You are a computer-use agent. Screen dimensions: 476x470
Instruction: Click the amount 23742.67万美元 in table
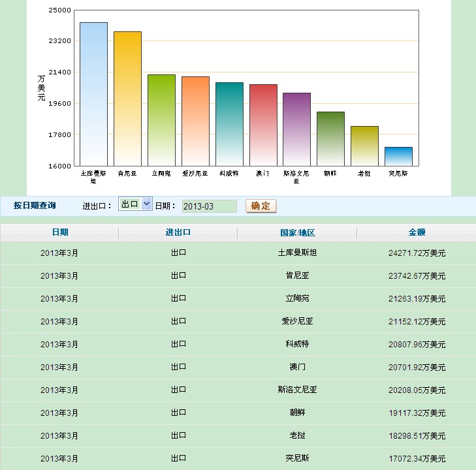417,275
